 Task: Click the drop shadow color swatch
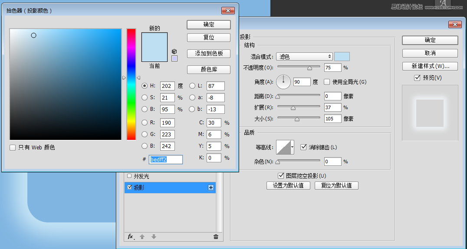(x=342, y=57)
